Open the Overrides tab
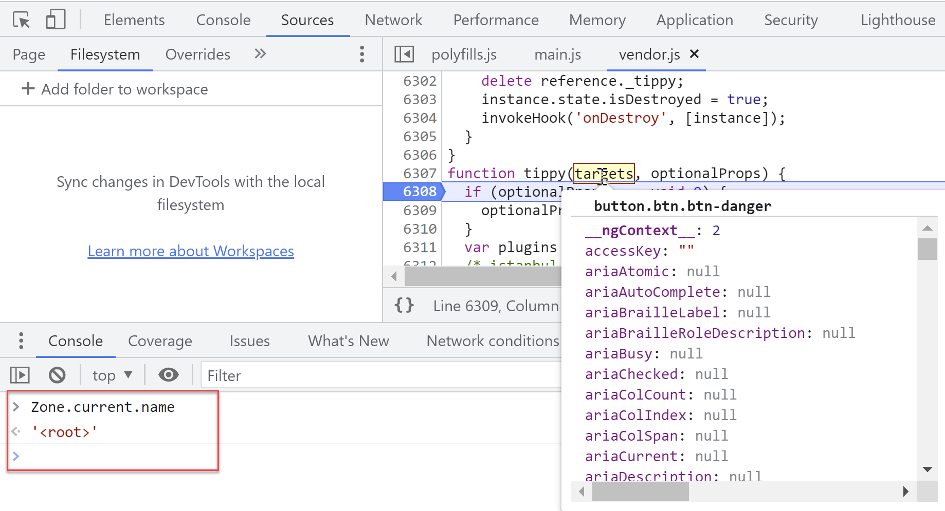Image resolution: width=945 pixels, height=511 pixels. [198, 54]
